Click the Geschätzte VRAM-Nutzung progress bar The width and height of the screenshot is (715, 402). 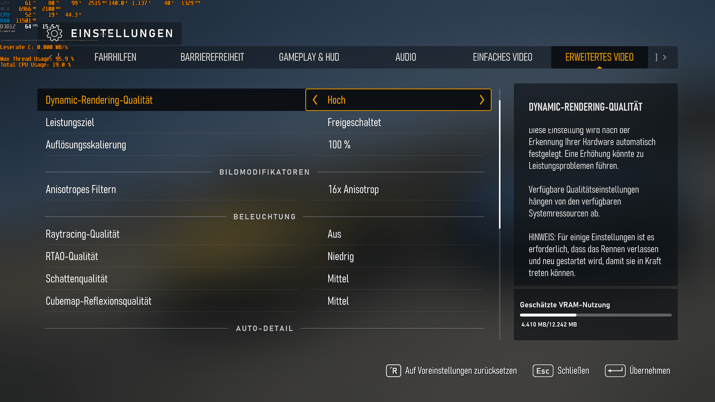pos(595,315)
